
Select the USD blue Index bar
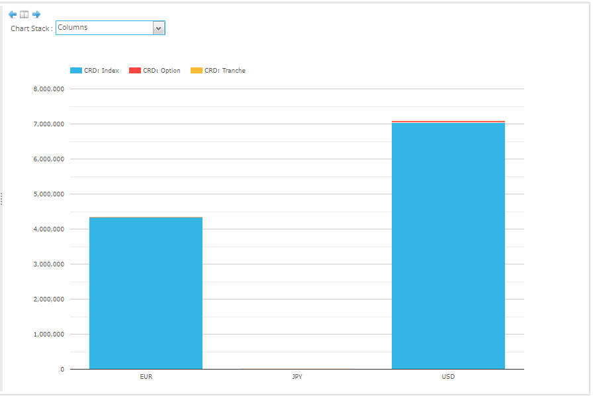pyautogui.click(x=448, y=246)
